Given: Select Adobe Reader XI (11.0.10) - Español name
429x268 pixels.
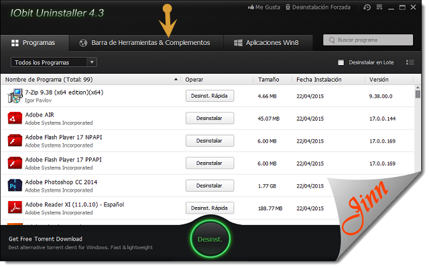Looking at the screenshot, I should 74,204.
